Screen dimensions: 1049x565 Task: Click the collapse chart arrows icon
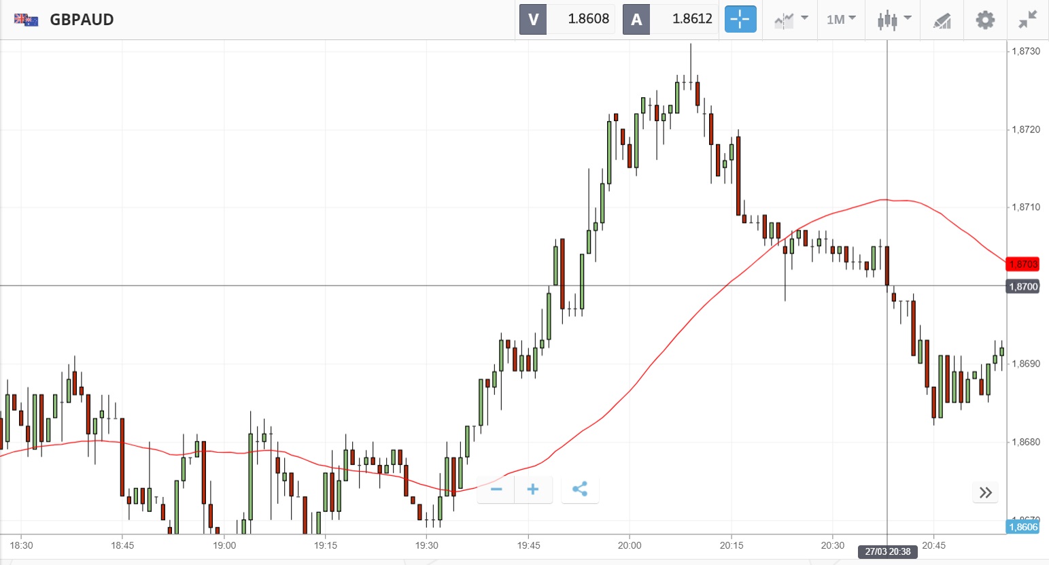point(1027,19)
